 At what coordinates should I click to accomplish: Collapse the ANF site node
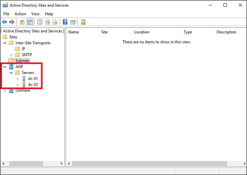(x=5, y=67)
